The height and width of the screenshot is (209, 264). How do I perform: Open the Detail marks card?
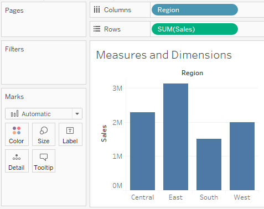pos(17,161)
